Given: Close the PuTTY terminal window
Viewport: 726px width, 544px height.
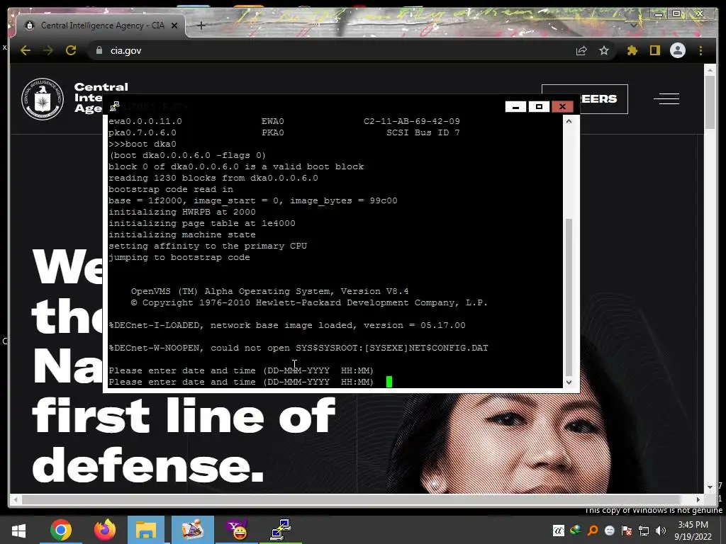Looking at the screenshot, I should click(562, 107).
